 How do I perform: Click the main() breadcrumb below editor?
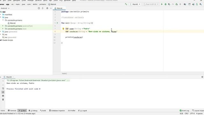(x=64, y=73)
